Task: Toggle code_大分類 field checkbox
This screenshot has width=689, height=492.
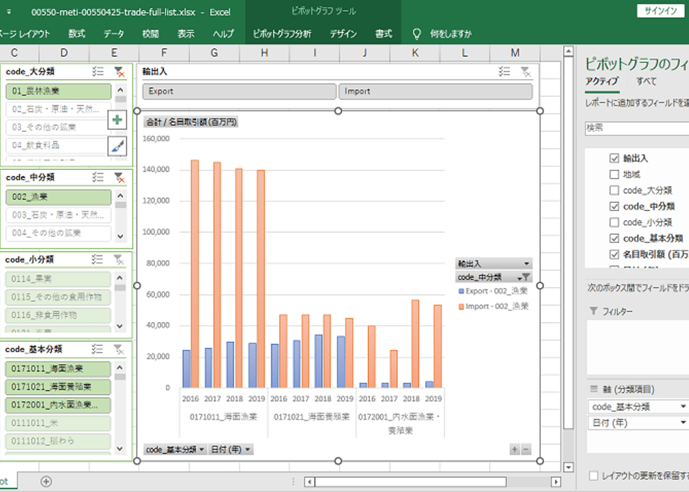Action: pyautogui.click(x=614, y=190)
